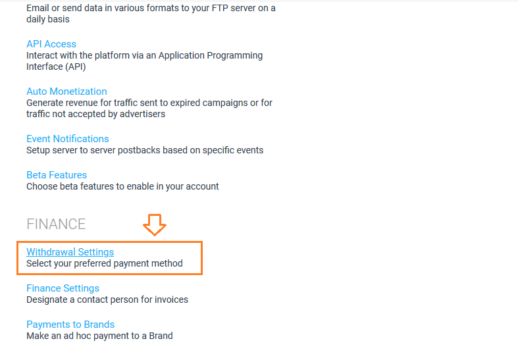
Task: Click the contact person for invoices description
Action: (107, 299)
